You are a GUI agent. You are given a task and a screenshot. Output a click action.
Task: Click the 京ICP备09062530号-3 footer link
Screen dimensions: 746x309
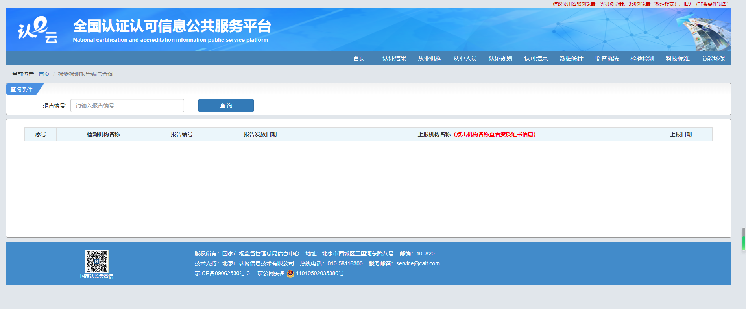[222, 273]
